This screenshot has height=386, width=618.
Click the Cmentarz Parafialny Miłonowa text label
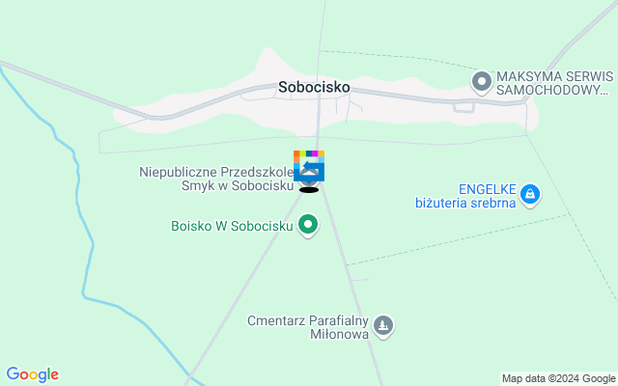308,327
